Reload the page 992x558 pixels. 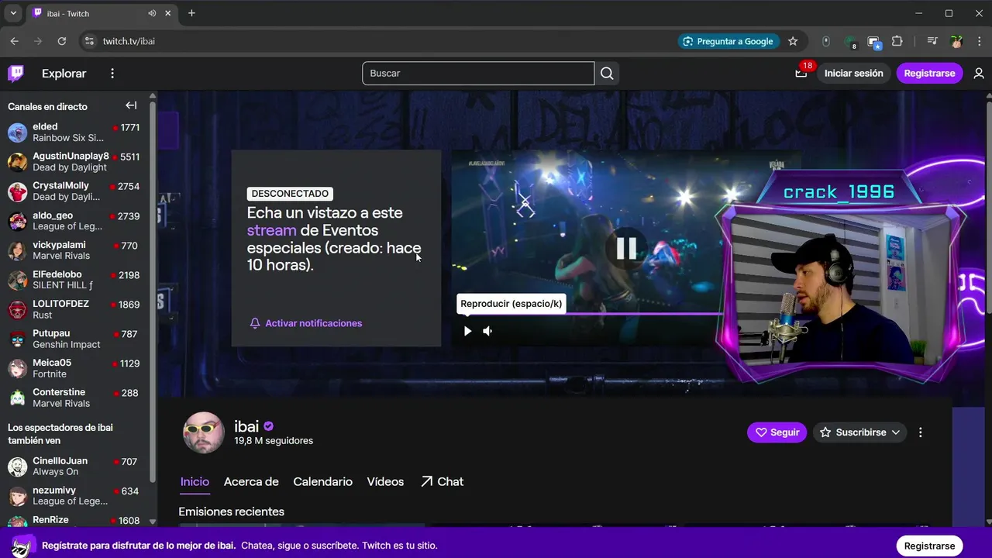[62, 41]
